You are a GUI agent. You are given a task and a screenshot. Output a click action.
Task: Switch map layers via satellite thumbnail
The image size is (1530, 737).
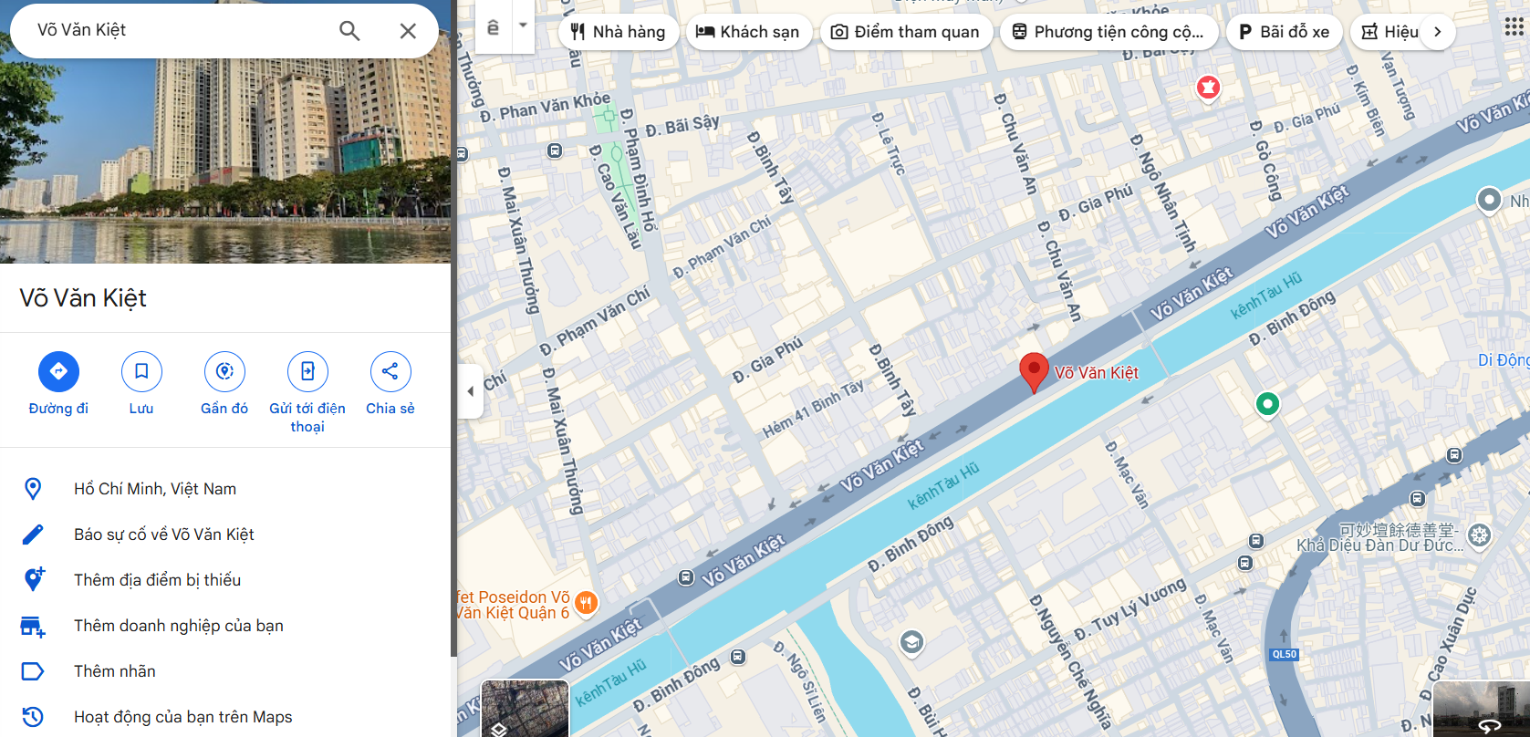point(525,708)
